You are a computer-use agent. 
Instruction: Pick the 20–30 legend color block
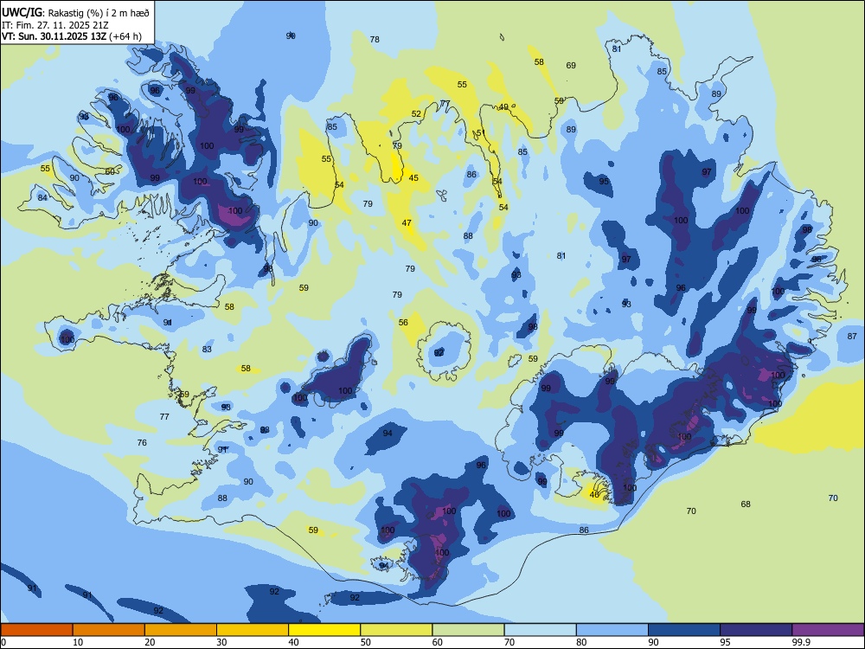pos(181,630)
